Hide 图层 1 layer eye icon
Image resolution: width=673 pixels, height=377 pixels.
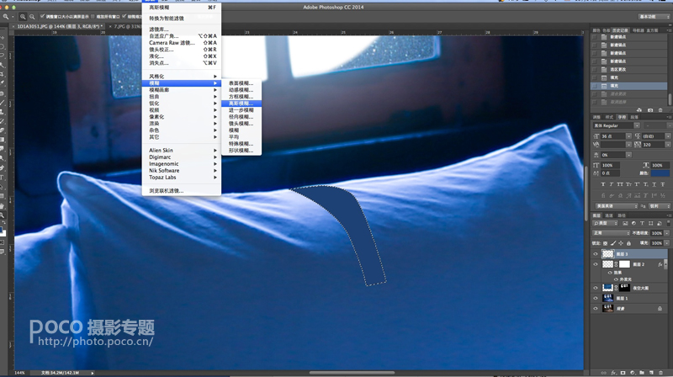[x=596, y=298]
